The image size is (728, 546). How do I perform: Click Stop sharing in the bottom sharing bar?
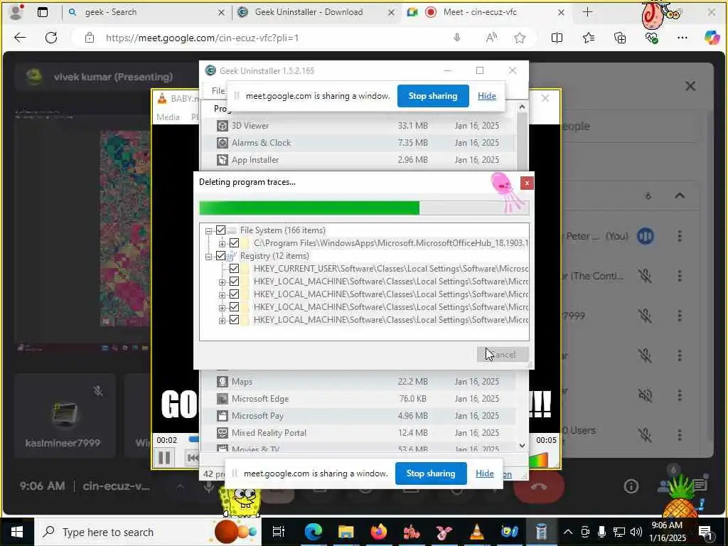tap(431, 473)
